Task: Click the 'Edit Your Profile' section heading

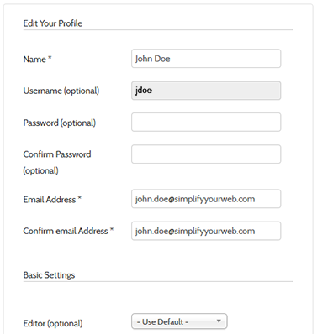Action: [x=53, y=23]
